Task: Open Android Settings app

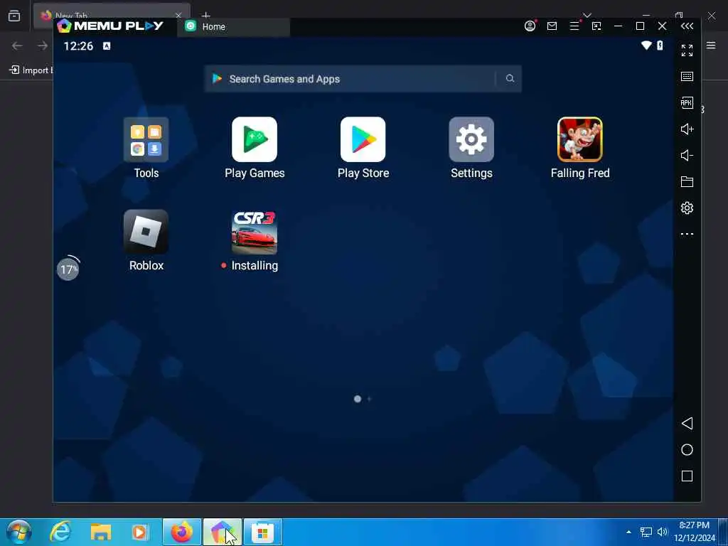Action: [471, 140]
